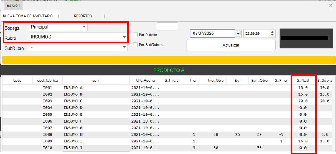
Task: Click the Actualizar button
Action: pyautogui.click(x=231, y=46)
